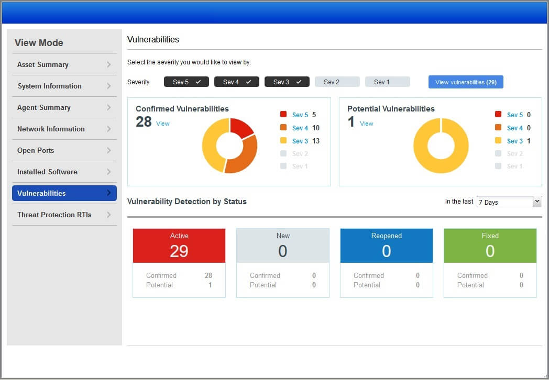This screenshot has height=380, width=549.
Task: Click the Potential Vulnerabilities total 1
Action: [351, 122]
